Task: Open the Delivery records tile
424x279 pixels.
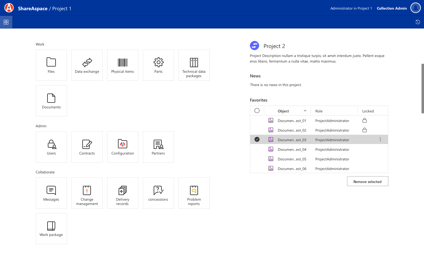Action: coord(123,193)
